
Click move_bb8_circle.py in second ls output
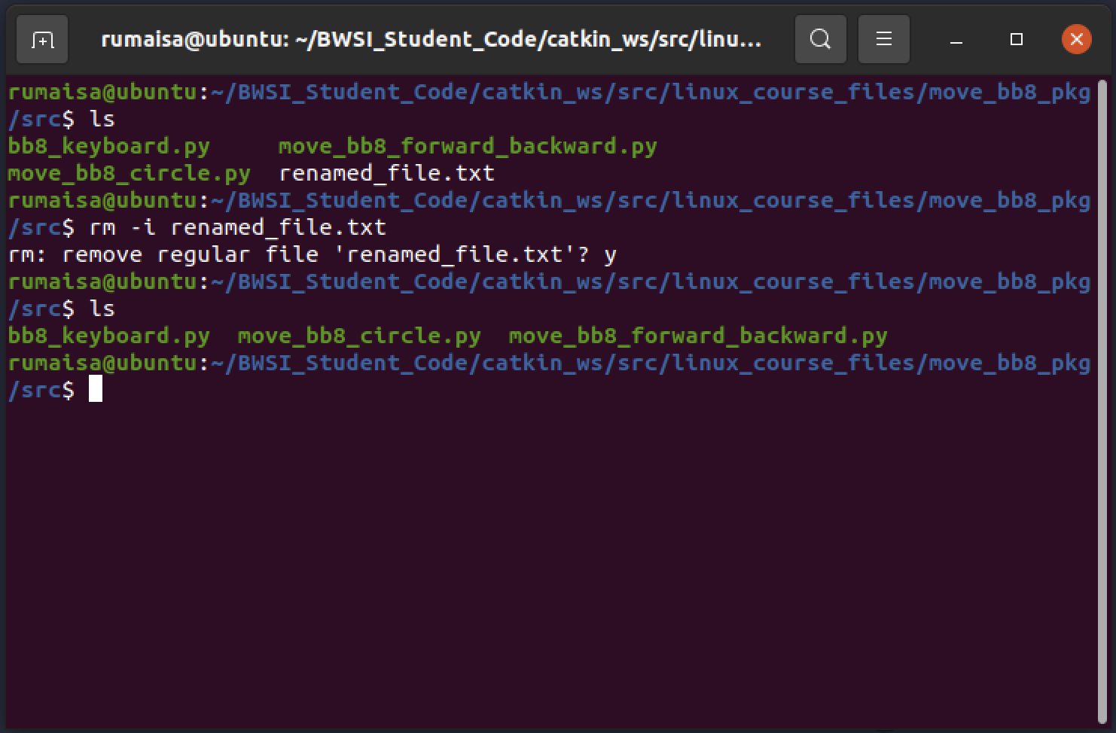click(359, 336)
